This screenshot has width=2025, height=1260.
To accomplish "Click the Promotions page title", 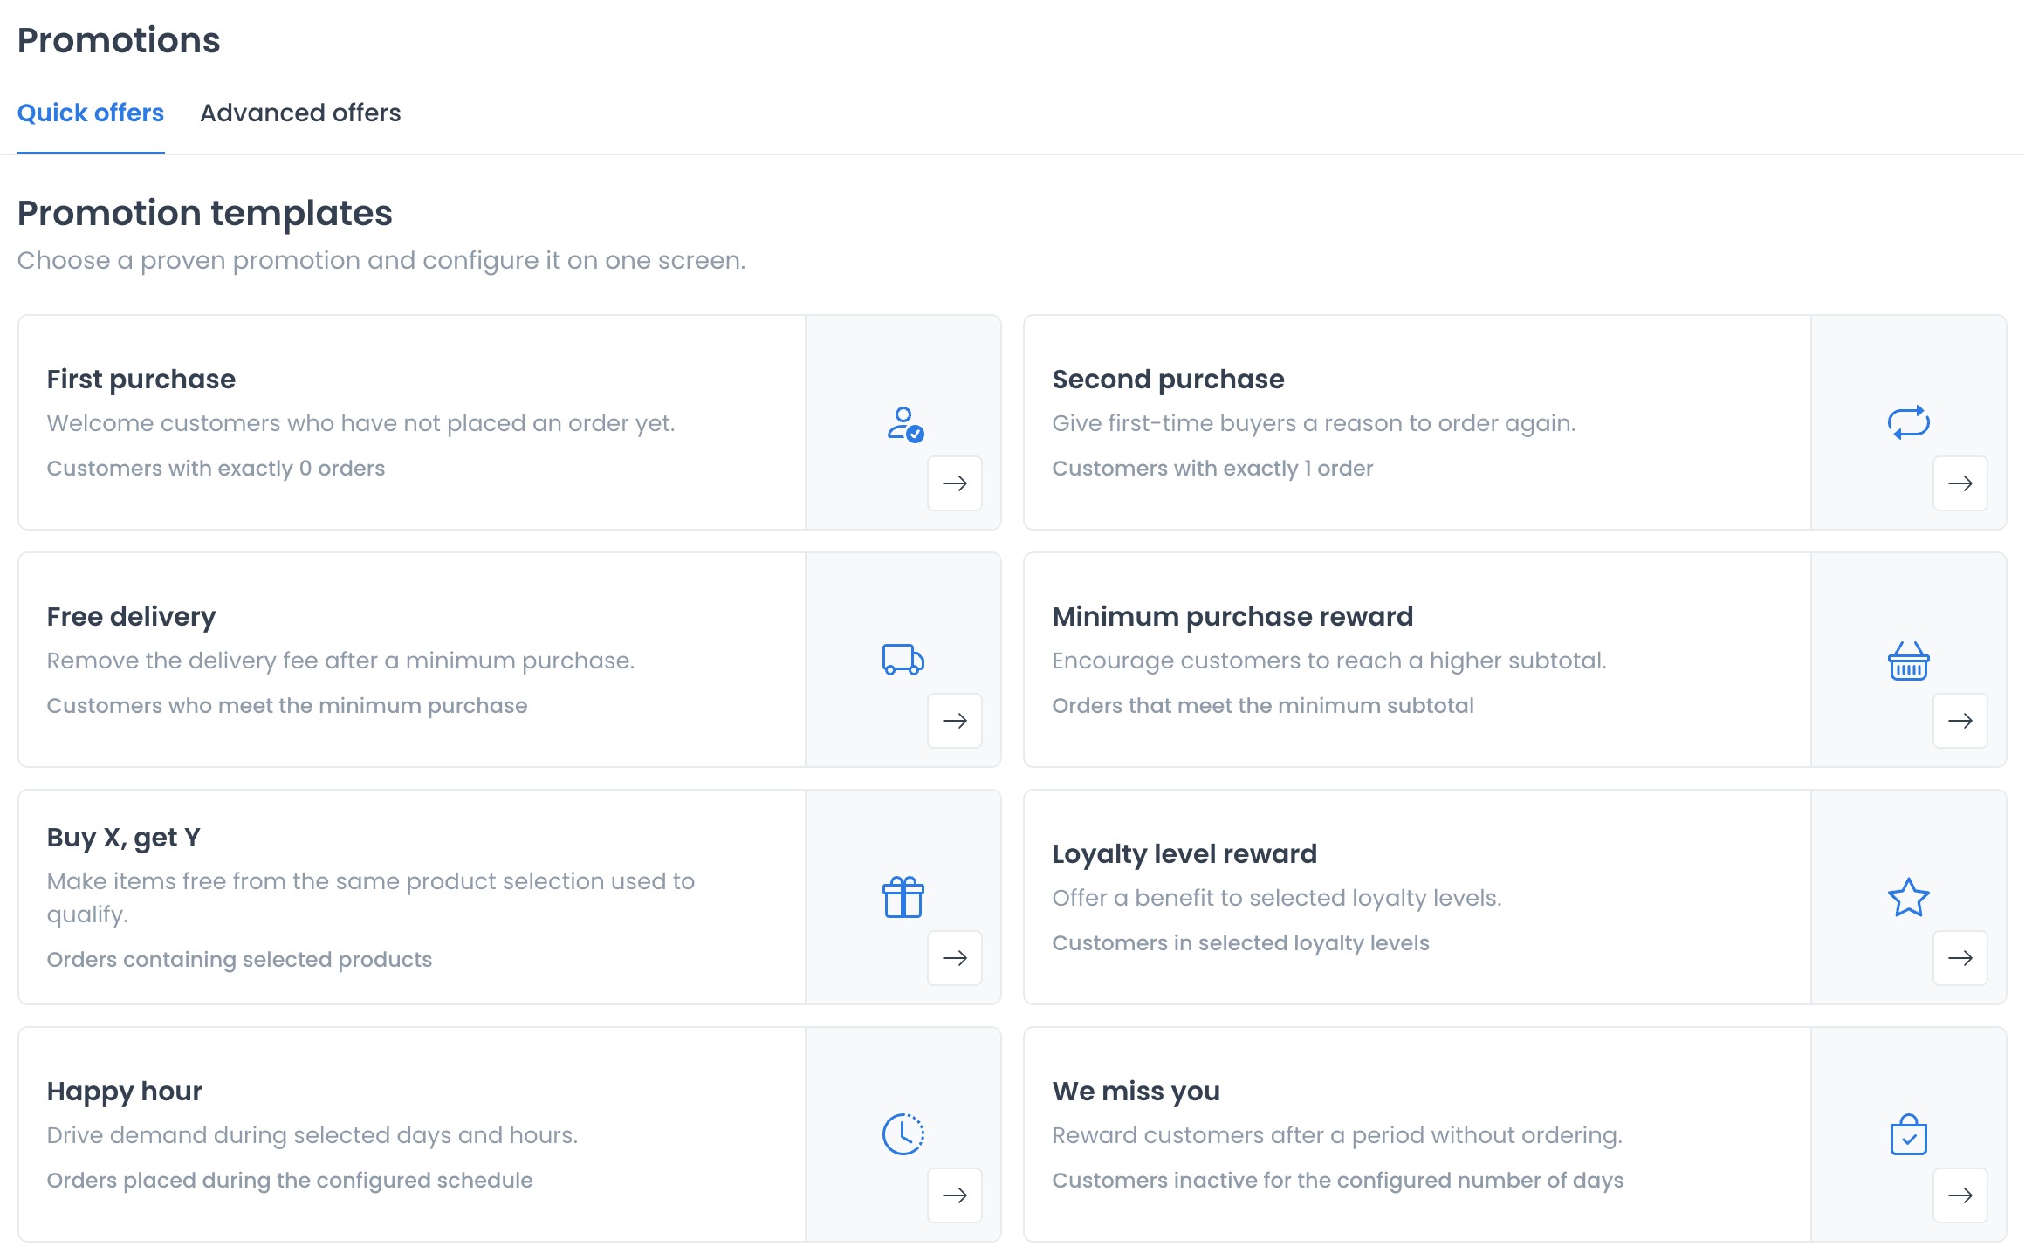I will [x=119, y=41].
